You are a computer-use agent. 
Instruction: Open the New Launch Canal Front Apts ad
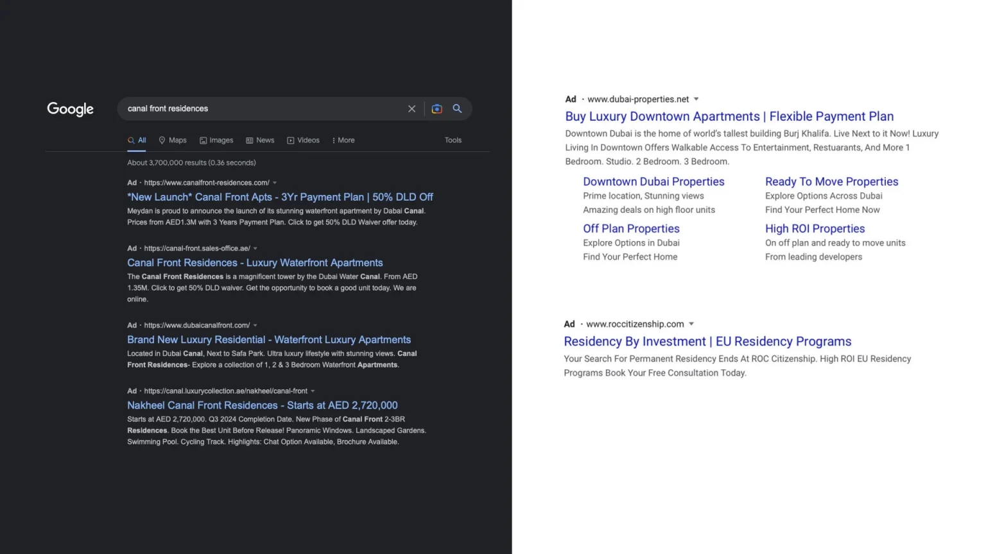280,197
